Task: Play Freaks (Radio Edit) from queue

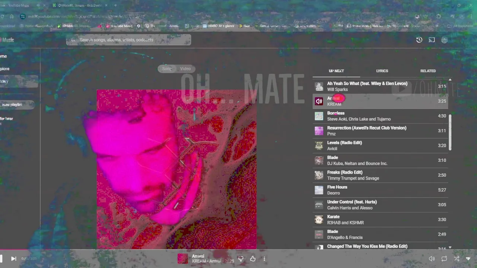Action: tap(380, 175)
